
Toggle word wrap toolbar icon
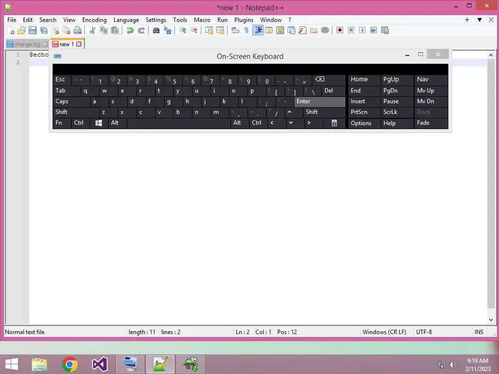pyautogui.click(x=235, y=30)
